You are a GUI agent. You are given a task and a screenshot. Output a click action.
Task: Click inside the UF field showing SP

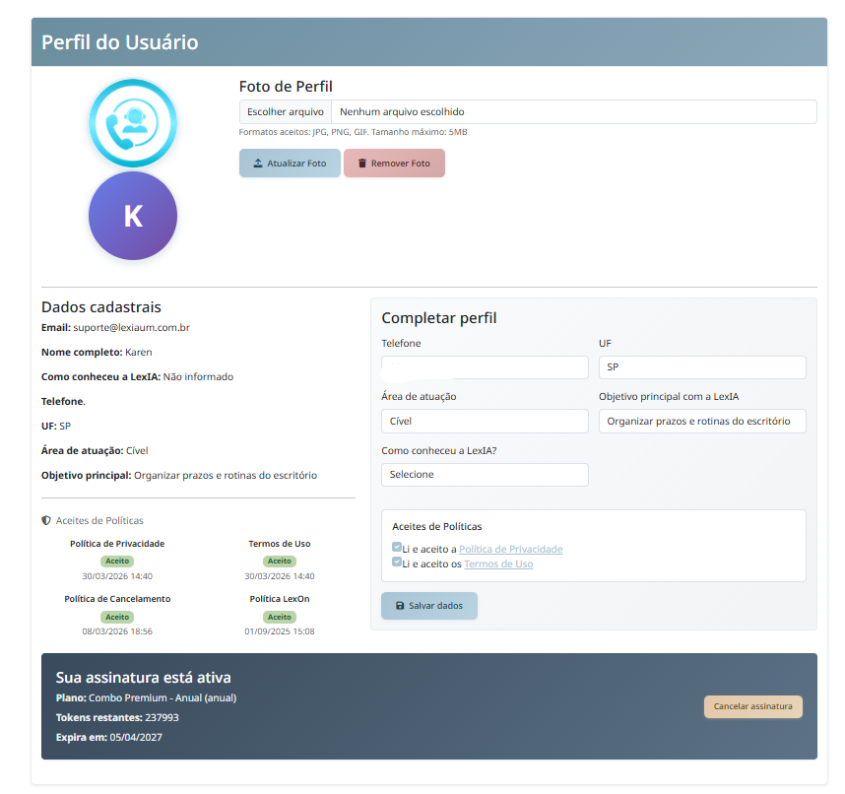pyautogui.click(x=702, y=365)
